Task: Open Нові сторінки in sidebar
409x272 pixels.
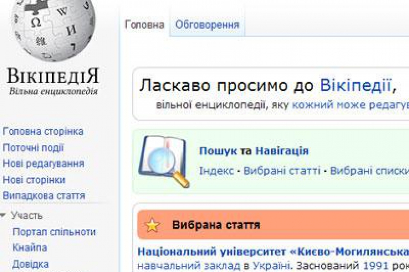Action: [34, 180]
